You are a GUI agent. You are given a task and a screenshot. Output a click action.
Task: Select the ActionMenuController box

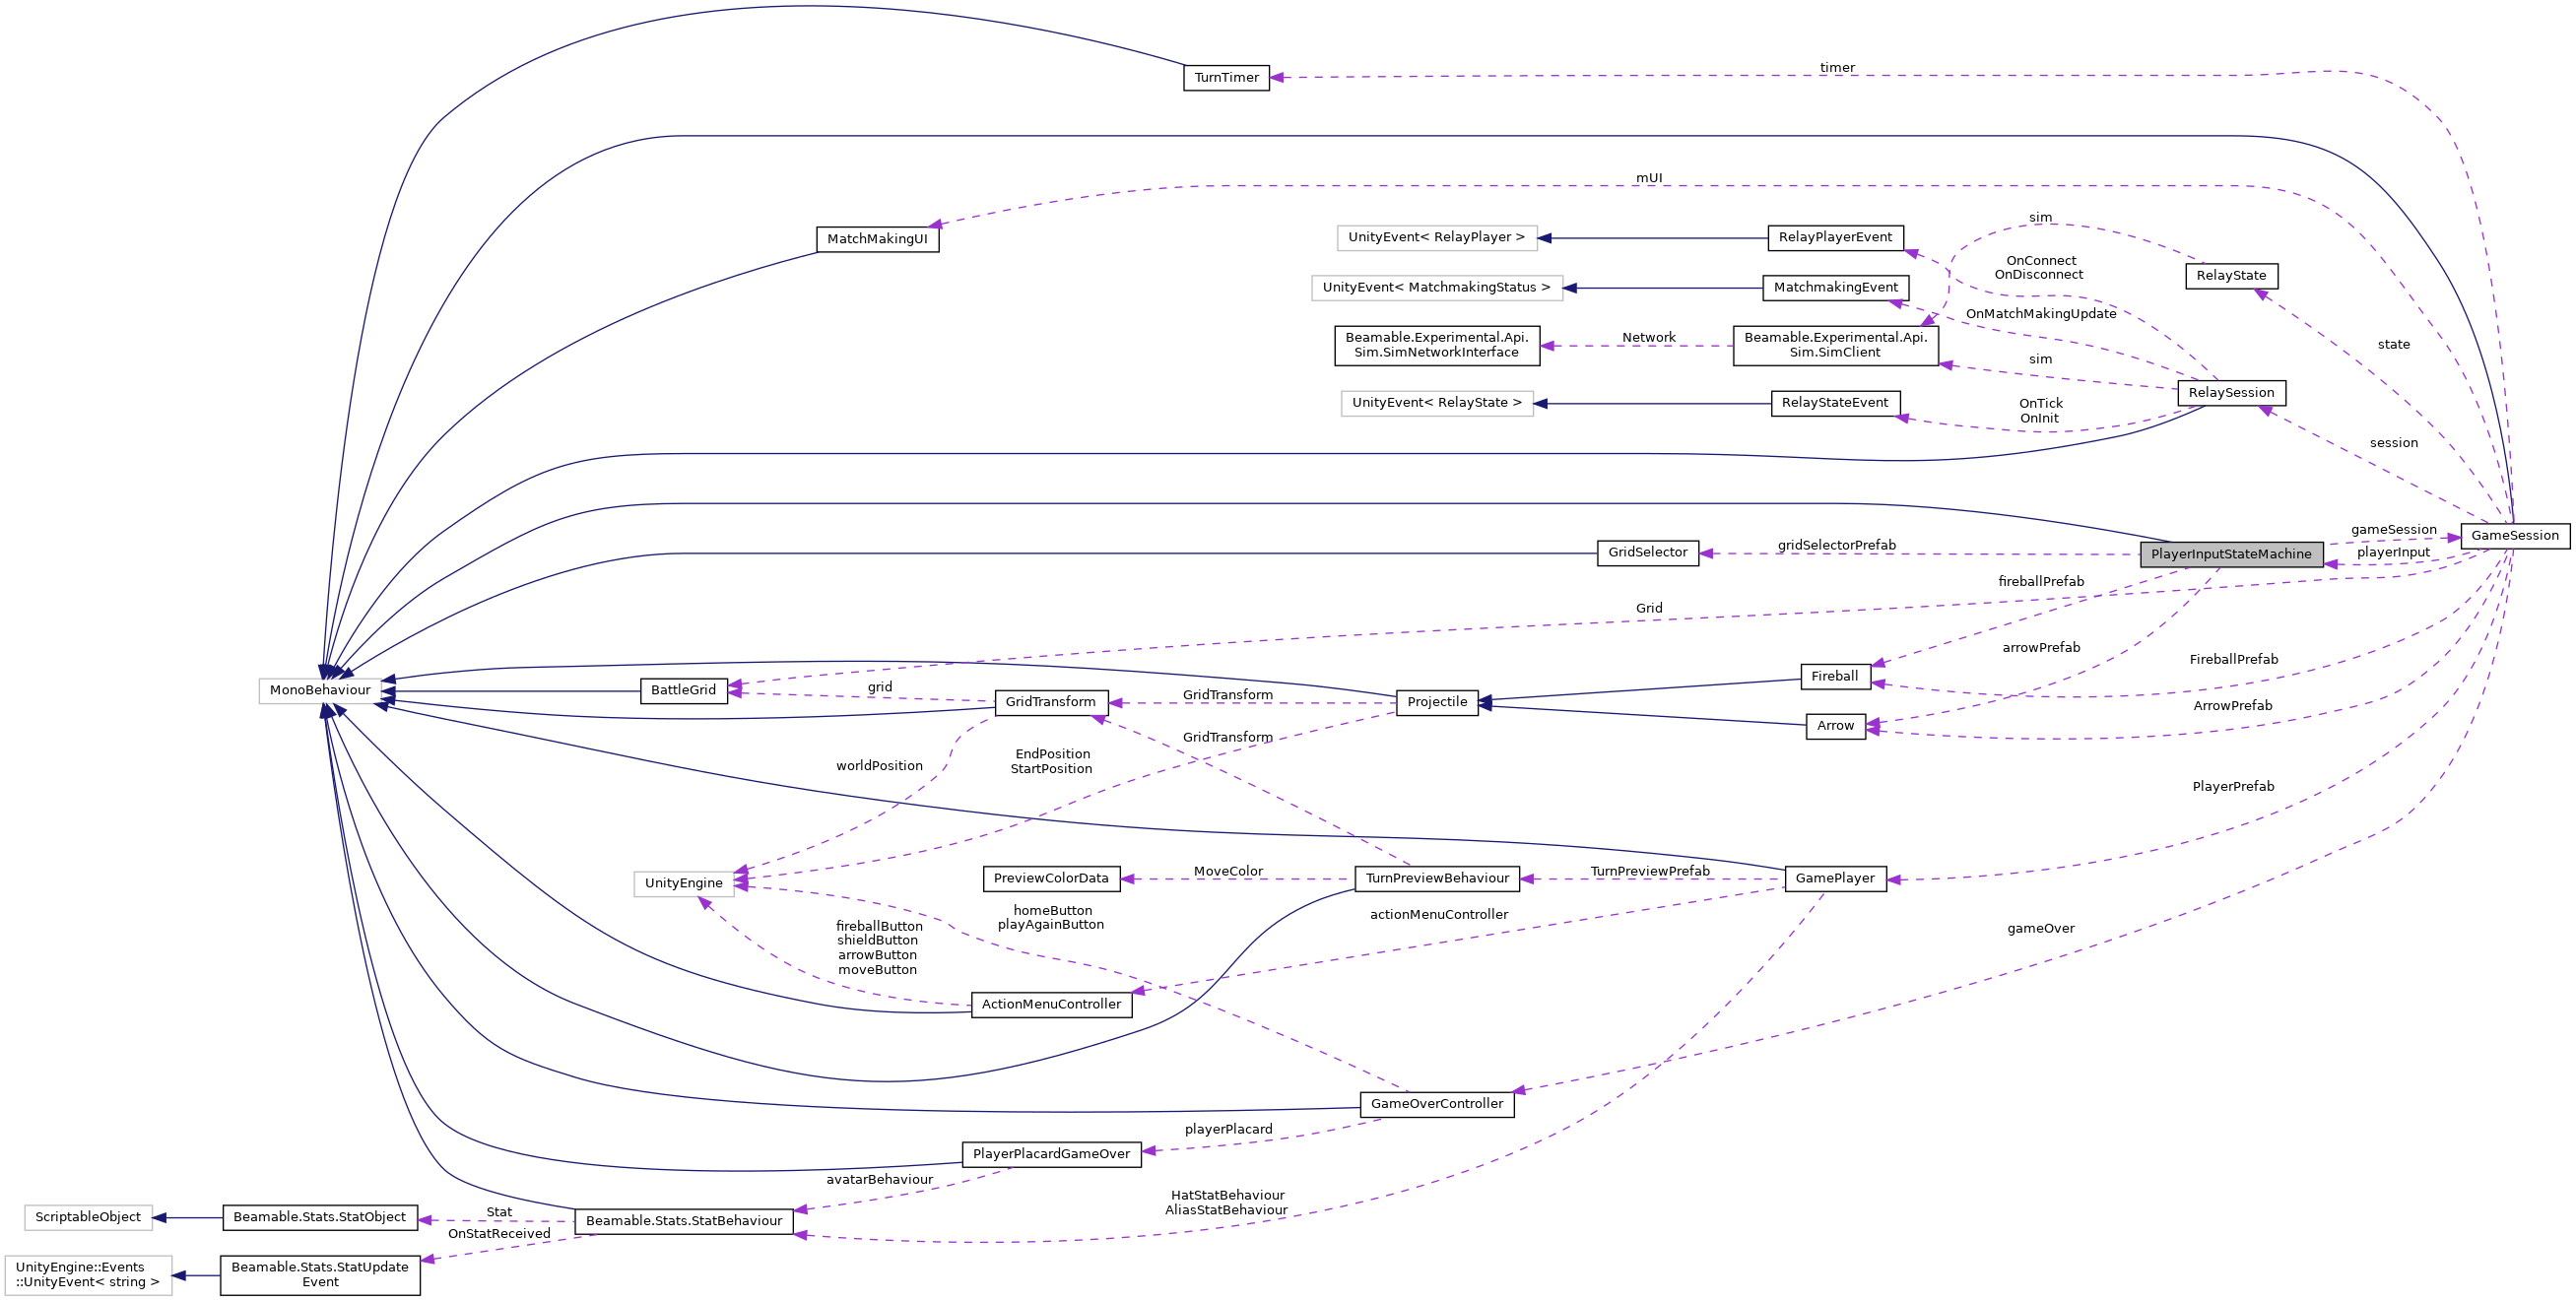pos(1052,1004)
